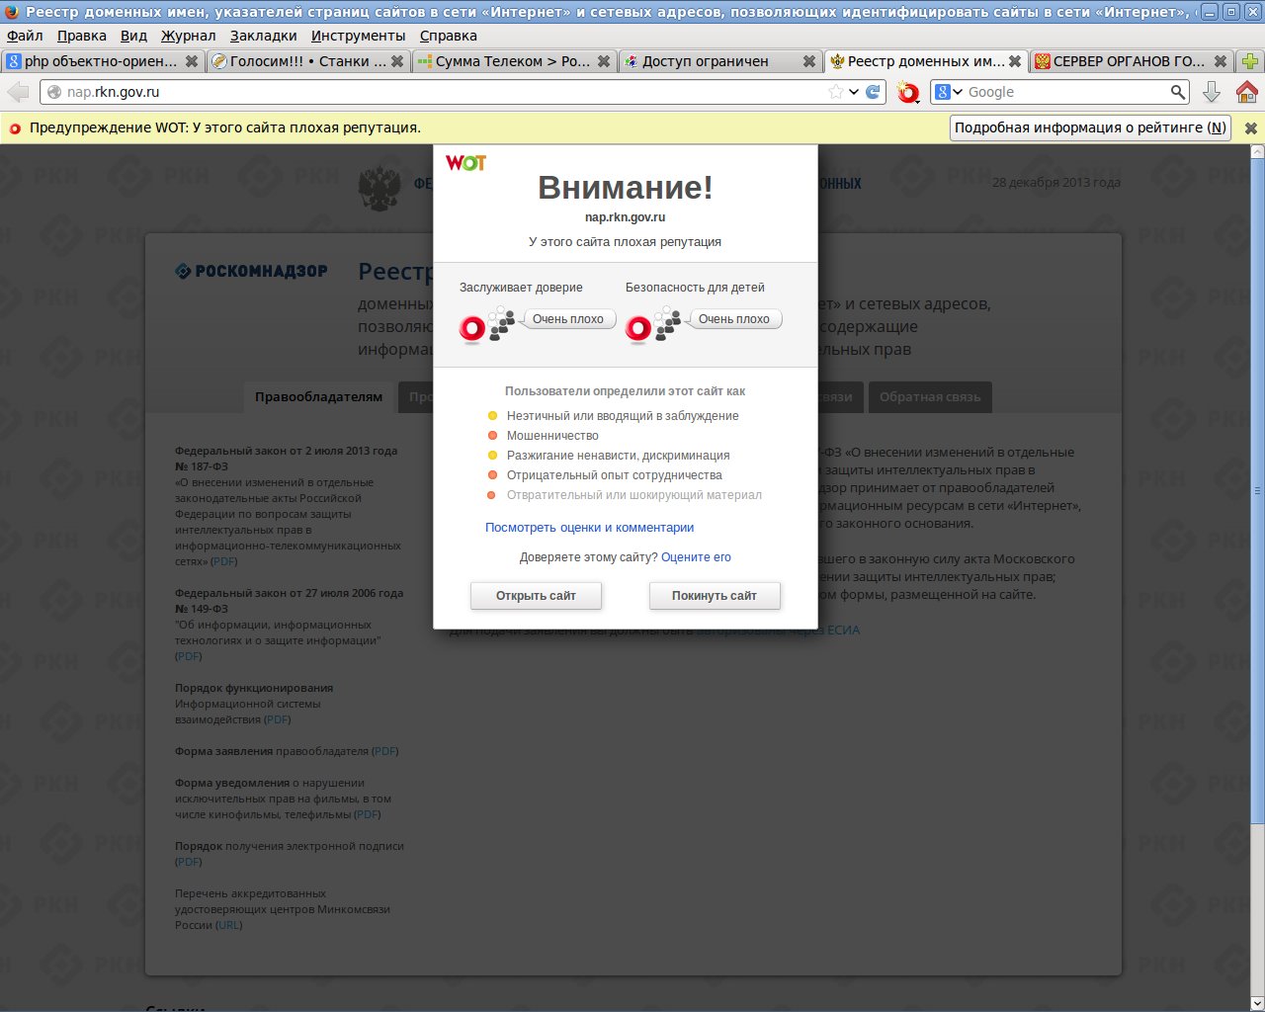The image size is (1265, 1012).
Task: Click the search magnifier icon
Action: pyautogui.click(x=1177, y=92)
